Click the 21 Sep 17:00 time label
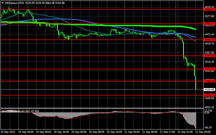This screenshot has width=216, height=135. [x=167, y=132]
